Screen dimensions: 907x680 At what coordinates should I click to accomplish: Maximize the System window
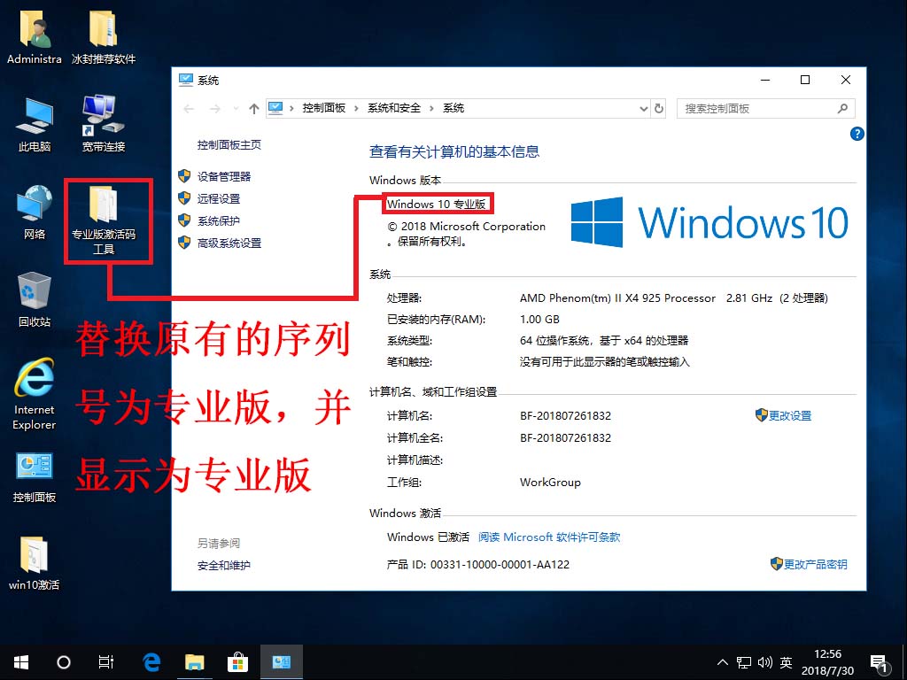pos(804,80)
